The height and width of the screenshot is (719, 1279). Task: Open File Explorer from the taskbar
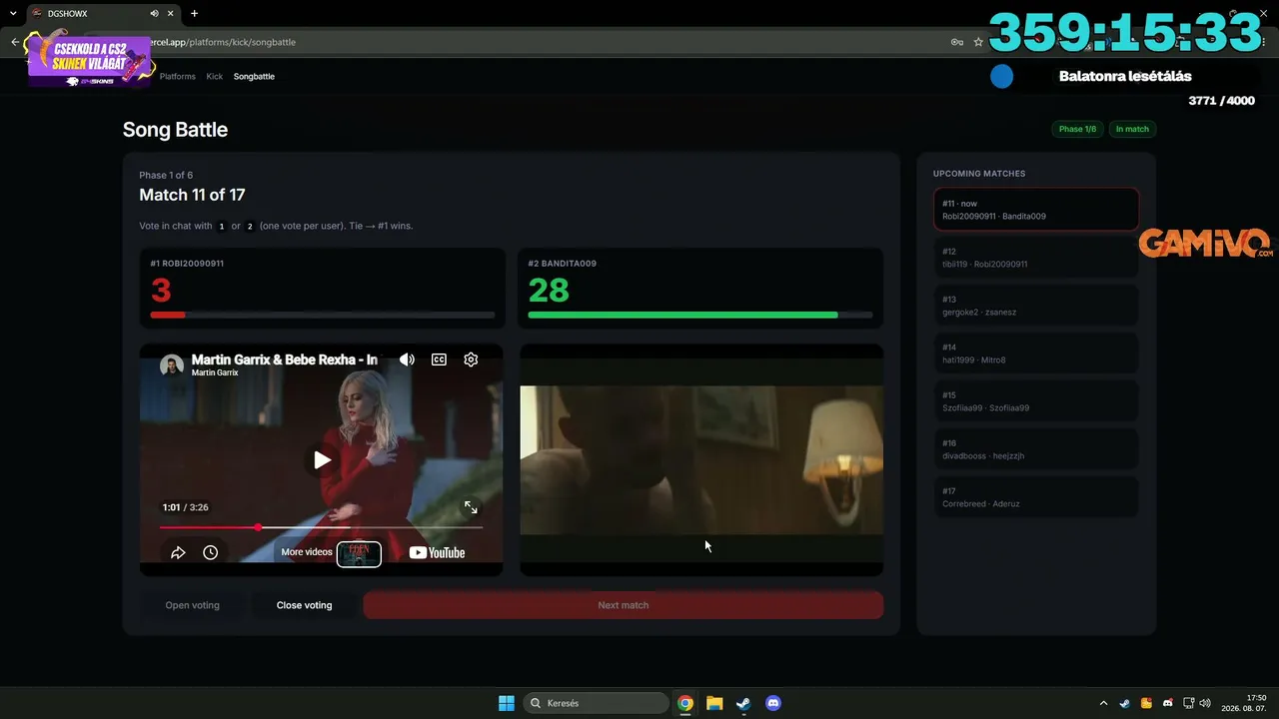coord(714,703)
